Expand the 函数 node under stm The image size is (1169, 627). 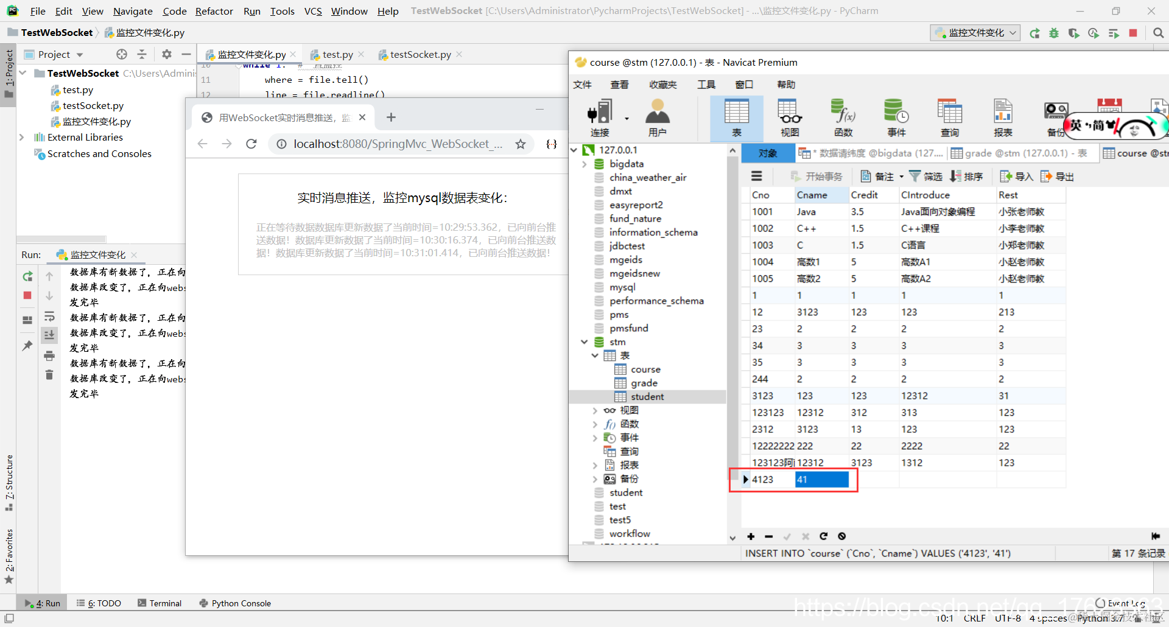(x=595, y=424)
